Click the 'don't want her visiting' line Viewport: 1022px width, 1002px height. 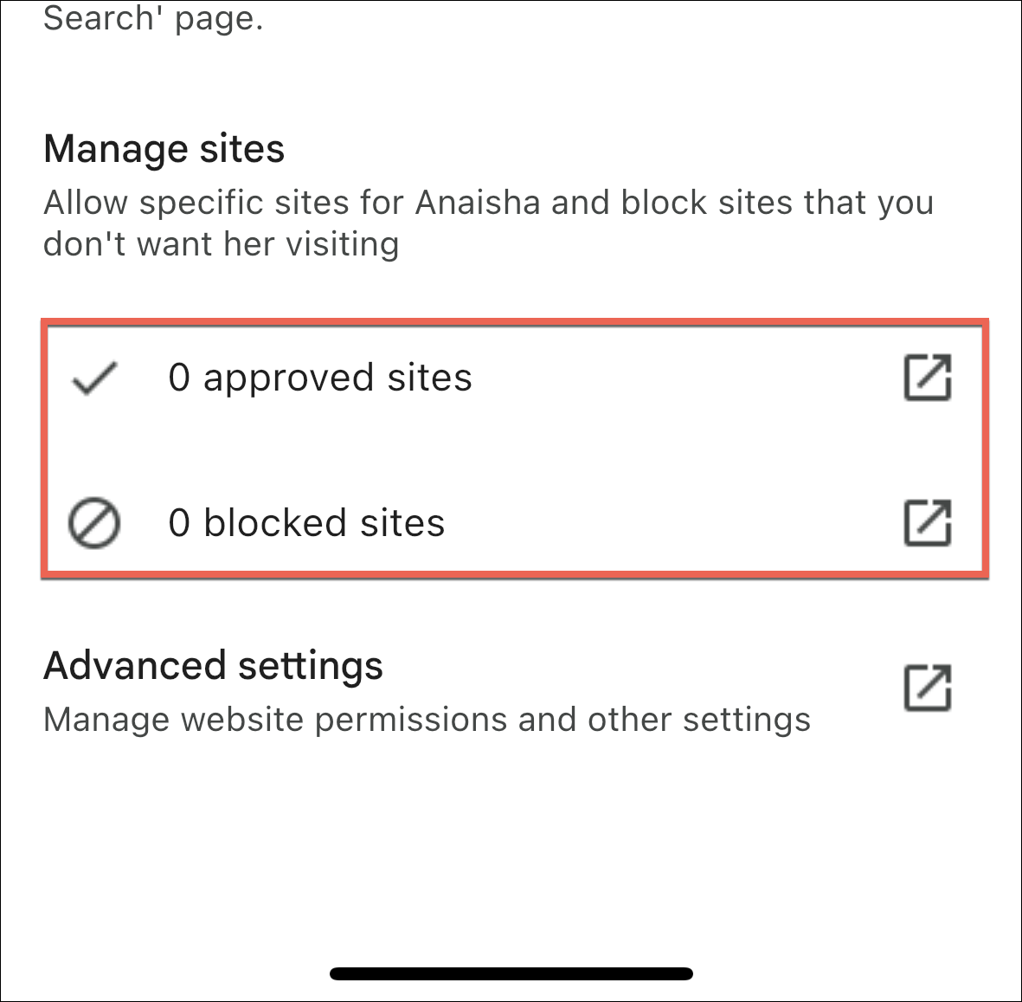pos(221,244)
